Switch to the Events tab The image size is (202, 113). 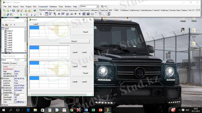click(x=14, y=63)
